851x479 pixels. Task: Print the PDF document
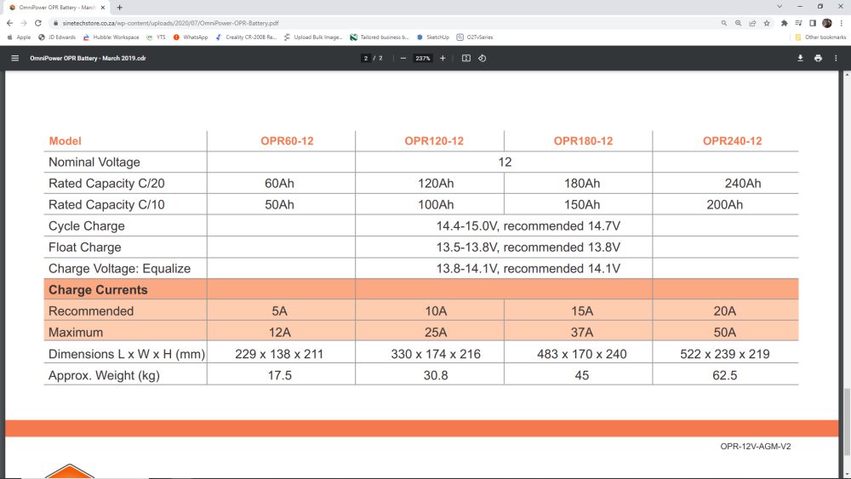tap(818, 58)
